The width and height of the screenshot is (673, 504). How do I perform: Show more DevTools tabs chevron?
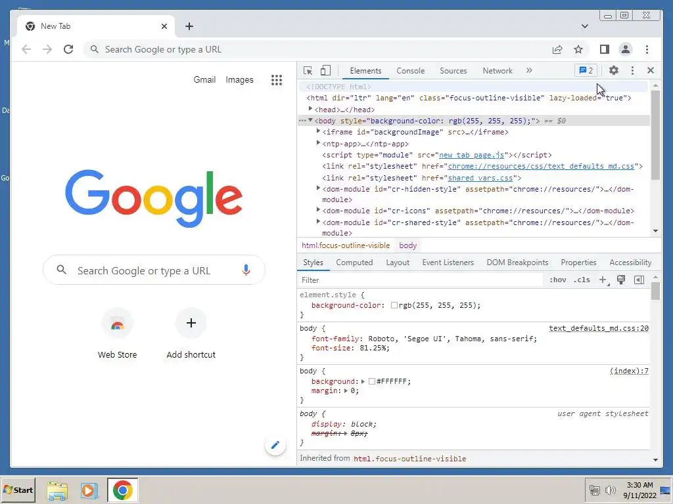pyautogui.click(x=529, y=70)
